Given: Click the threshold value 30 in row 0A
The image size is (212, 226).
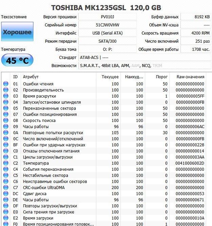Looking at the screenshot, I should (165, 133).
